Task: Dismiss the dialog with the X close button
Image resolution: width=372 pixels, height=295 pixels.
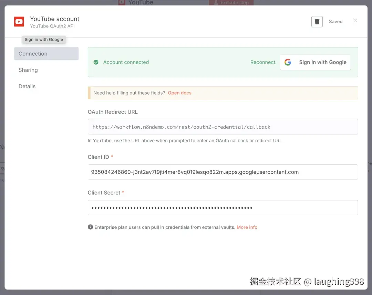Action: click(355, 20)
